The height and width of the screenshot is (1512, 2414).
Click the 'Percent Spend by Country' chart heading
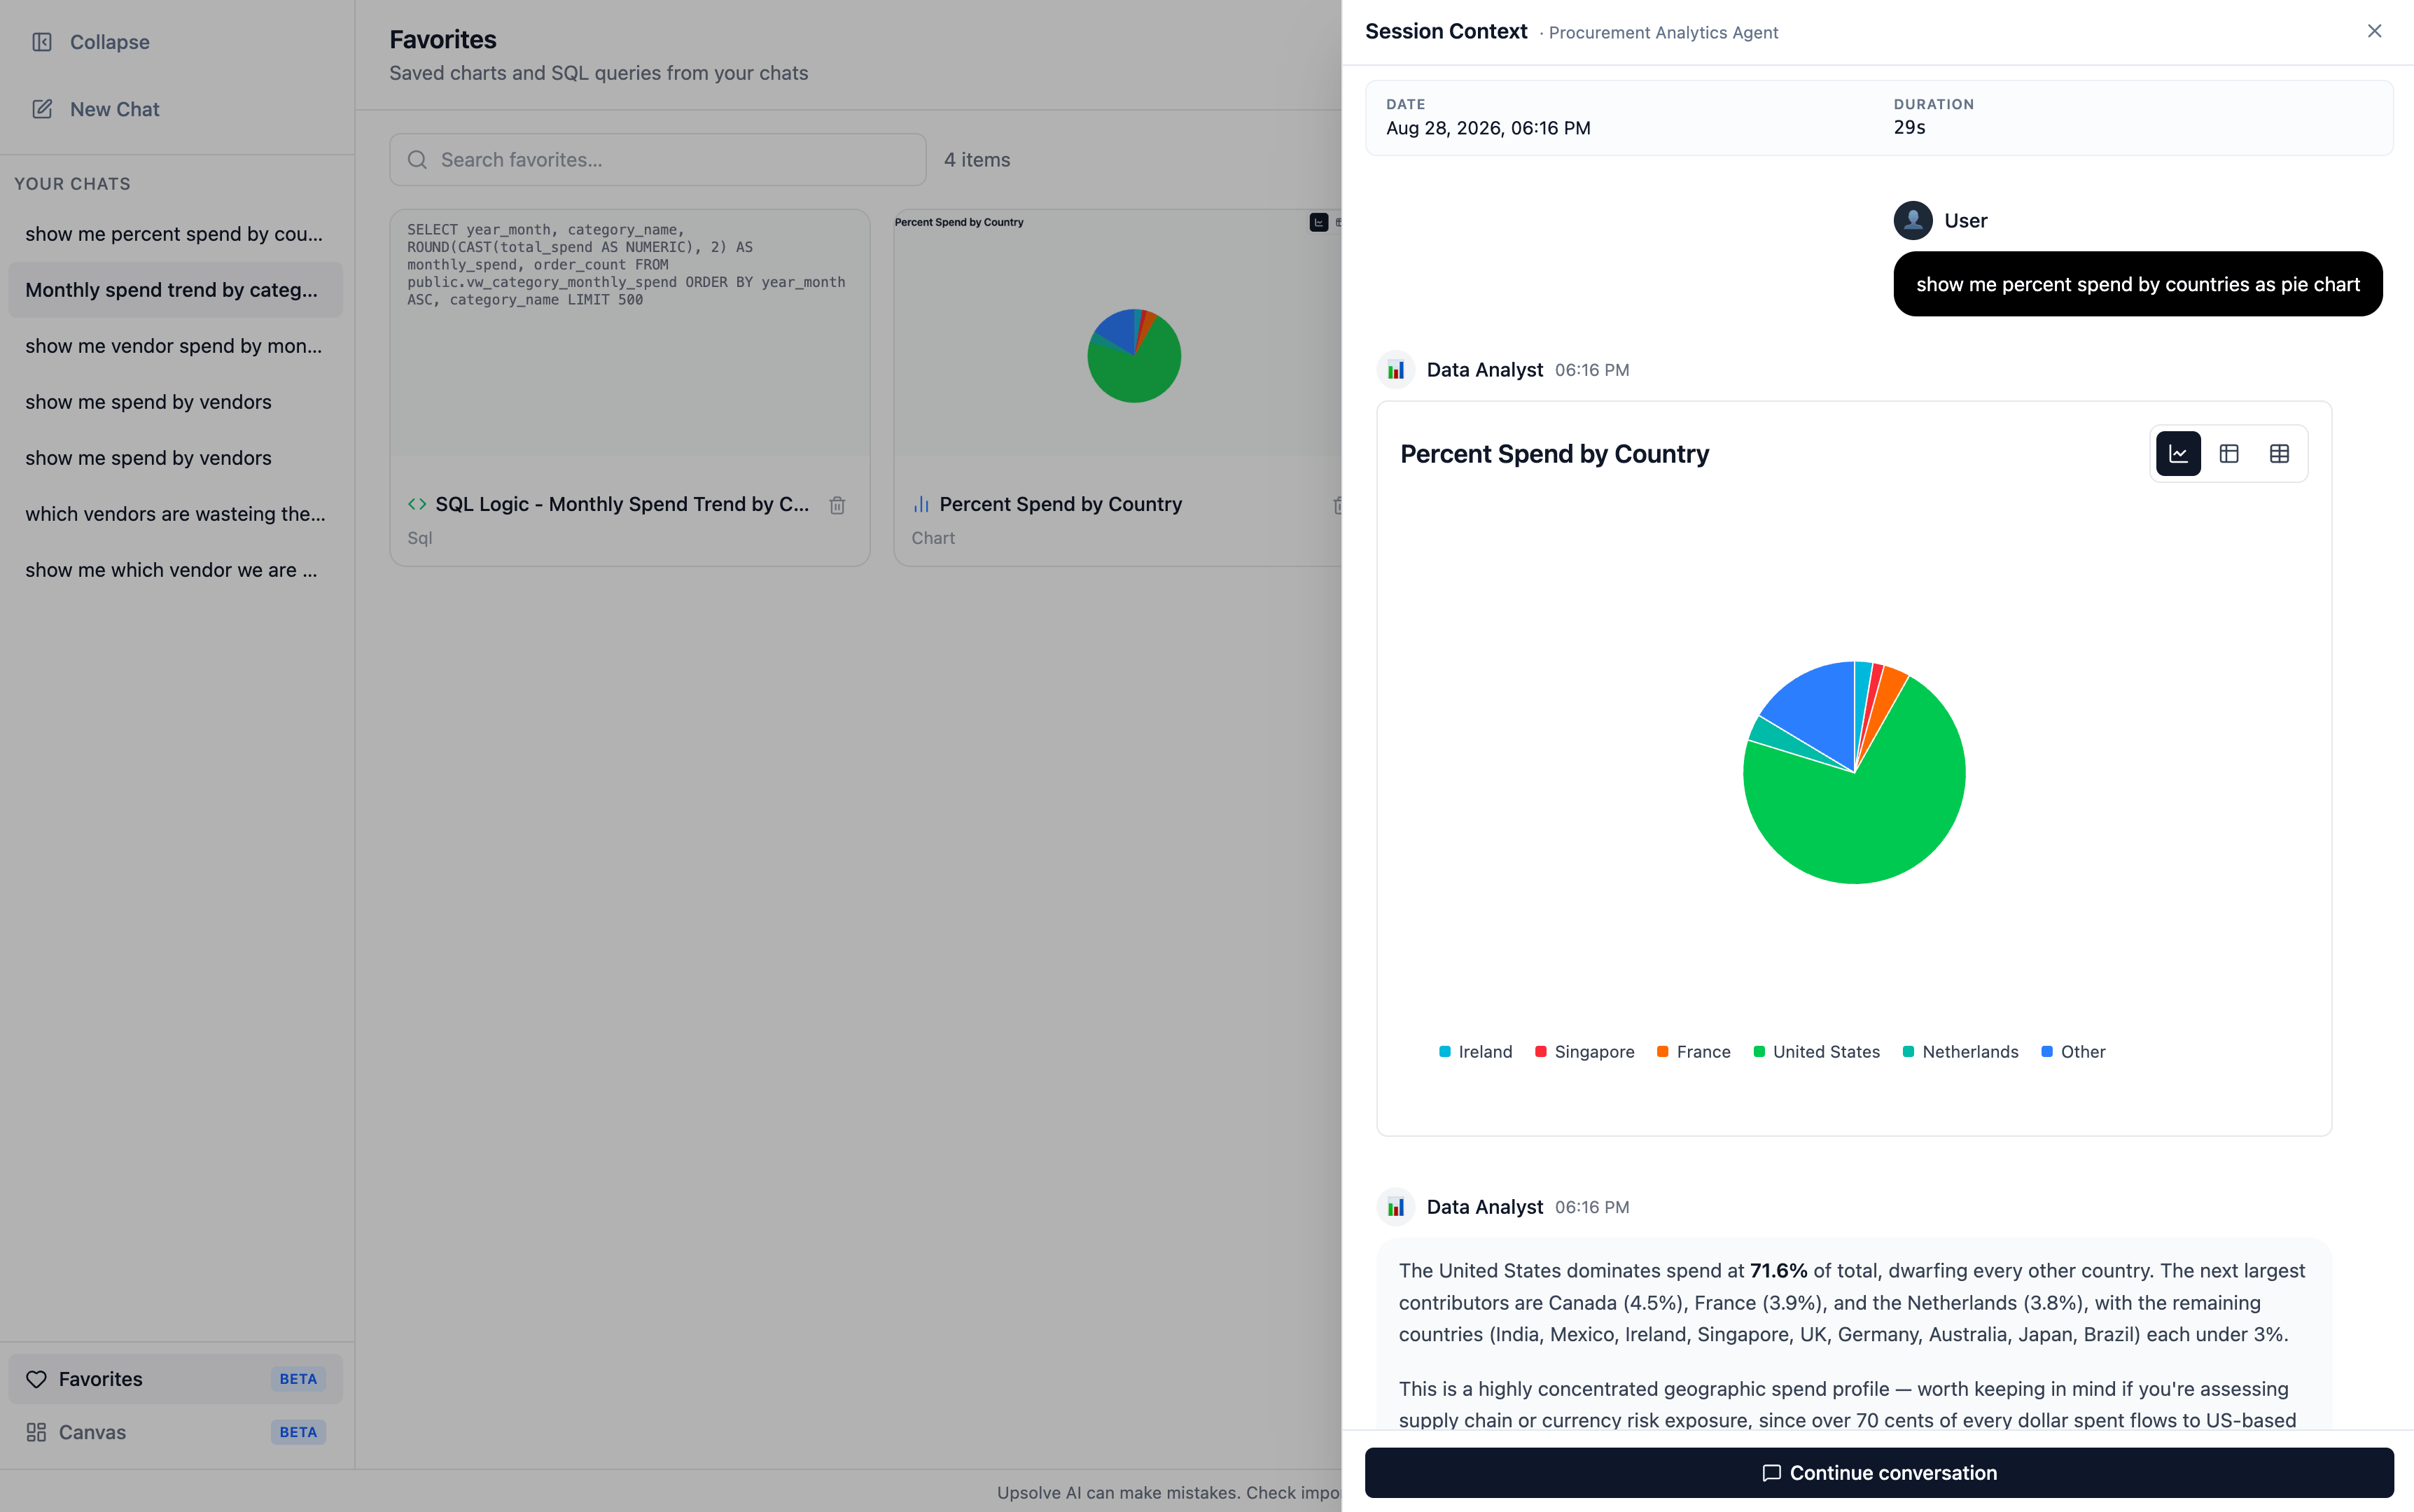[x=1554, y=454]
